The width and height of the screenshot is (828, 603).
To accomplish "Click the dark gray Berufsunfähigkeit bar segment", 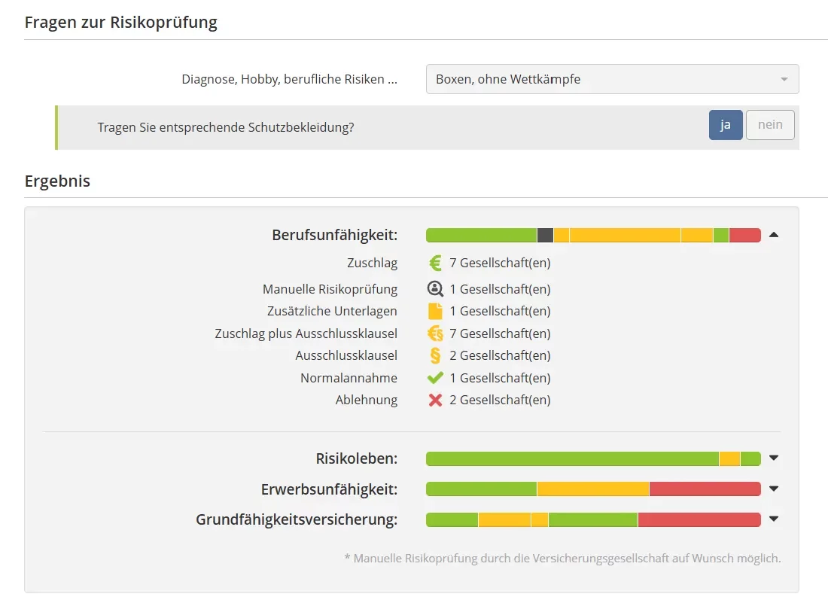I will click(545, 235).
